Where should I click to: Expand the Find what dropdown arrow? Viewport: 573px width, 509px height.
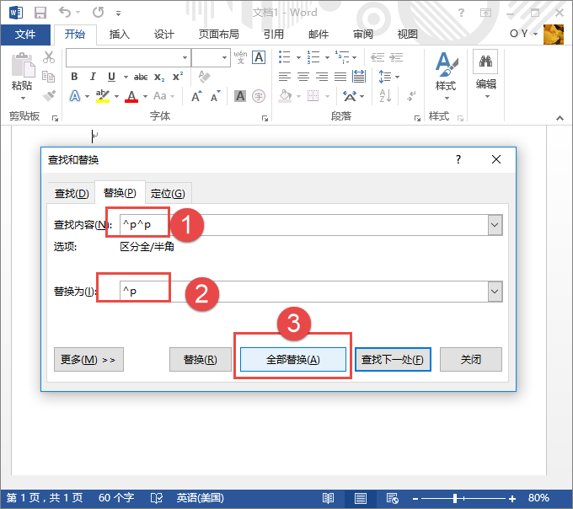click(495, 224)
